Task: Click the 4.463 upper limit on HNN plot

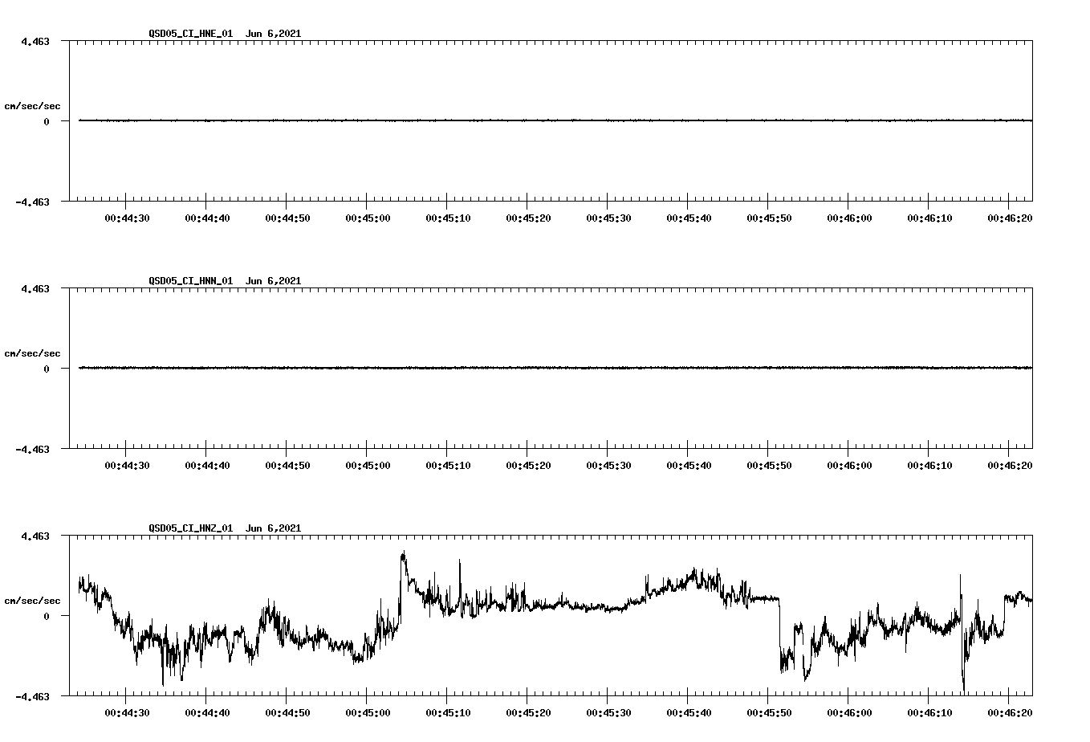Action: (35, 288)
